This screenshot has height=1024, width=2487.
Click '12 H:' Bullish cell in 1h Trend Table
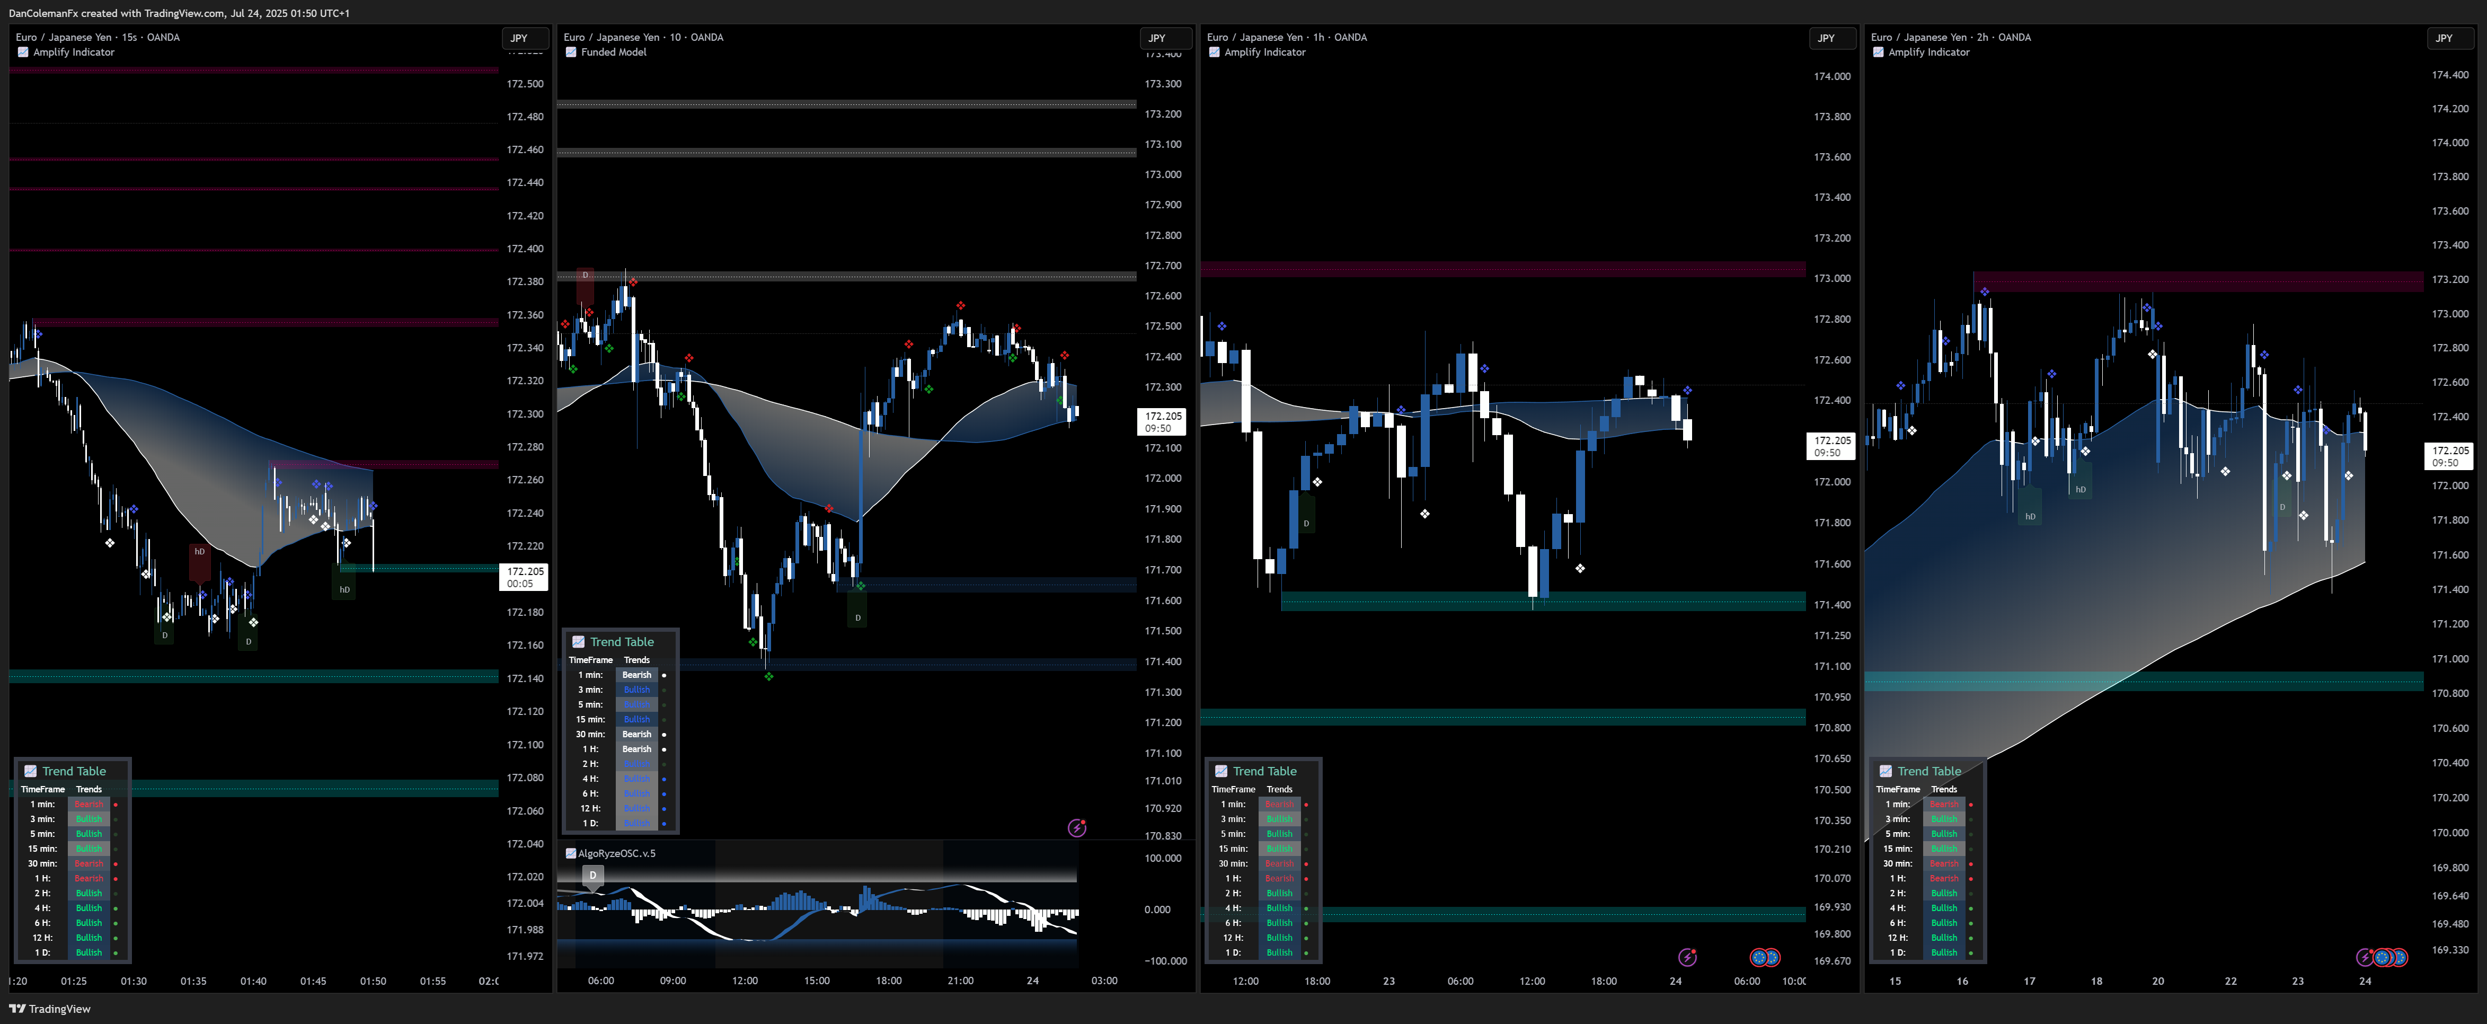(1279, 937)
